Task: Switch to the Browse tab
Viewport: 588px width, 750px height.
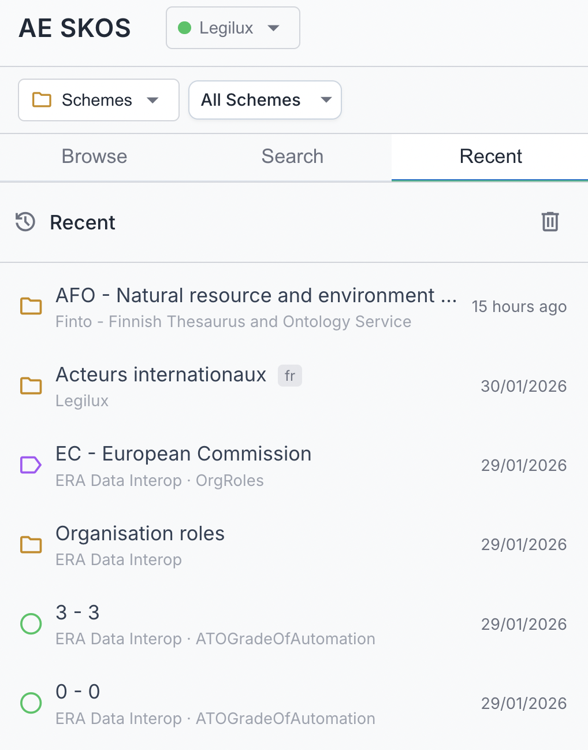Action: (94, 157)
